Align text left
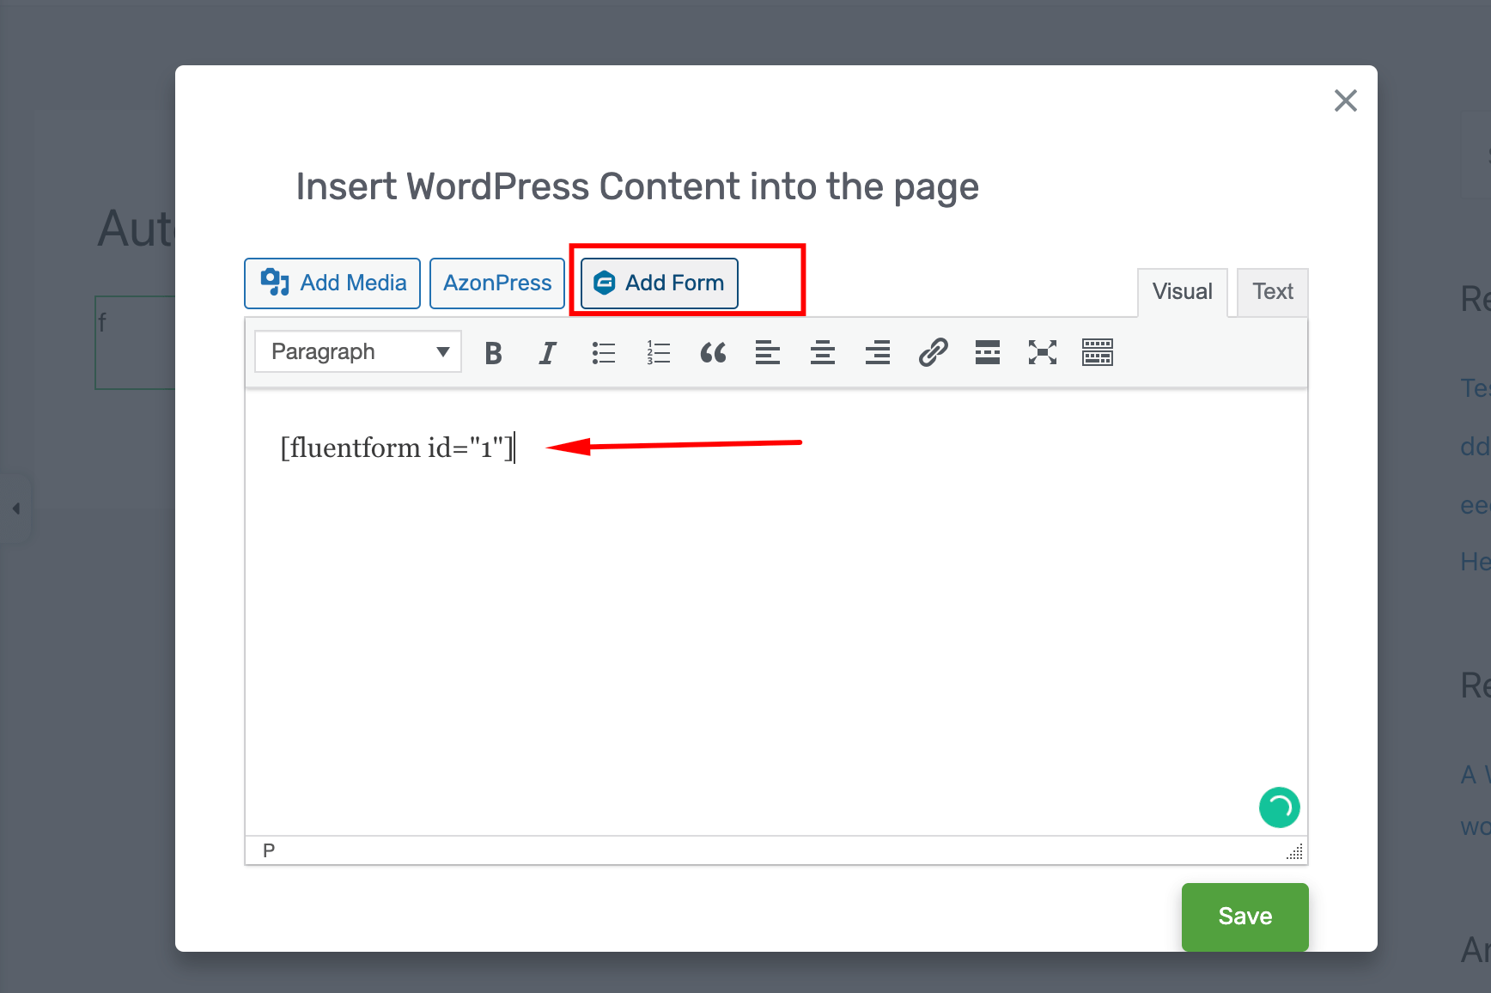1491x993 pixels. pyautogui.click(x=768, y=353)
